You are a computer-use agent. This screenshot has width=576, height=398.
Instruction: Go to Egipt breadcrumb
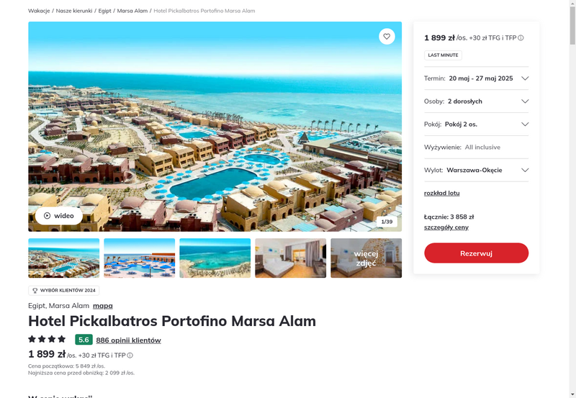(x=104, y=11)
